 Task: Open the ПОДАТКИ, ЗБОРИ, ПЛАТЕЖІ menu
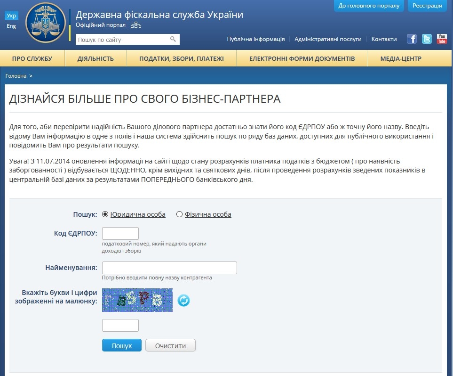click(181, 59)
